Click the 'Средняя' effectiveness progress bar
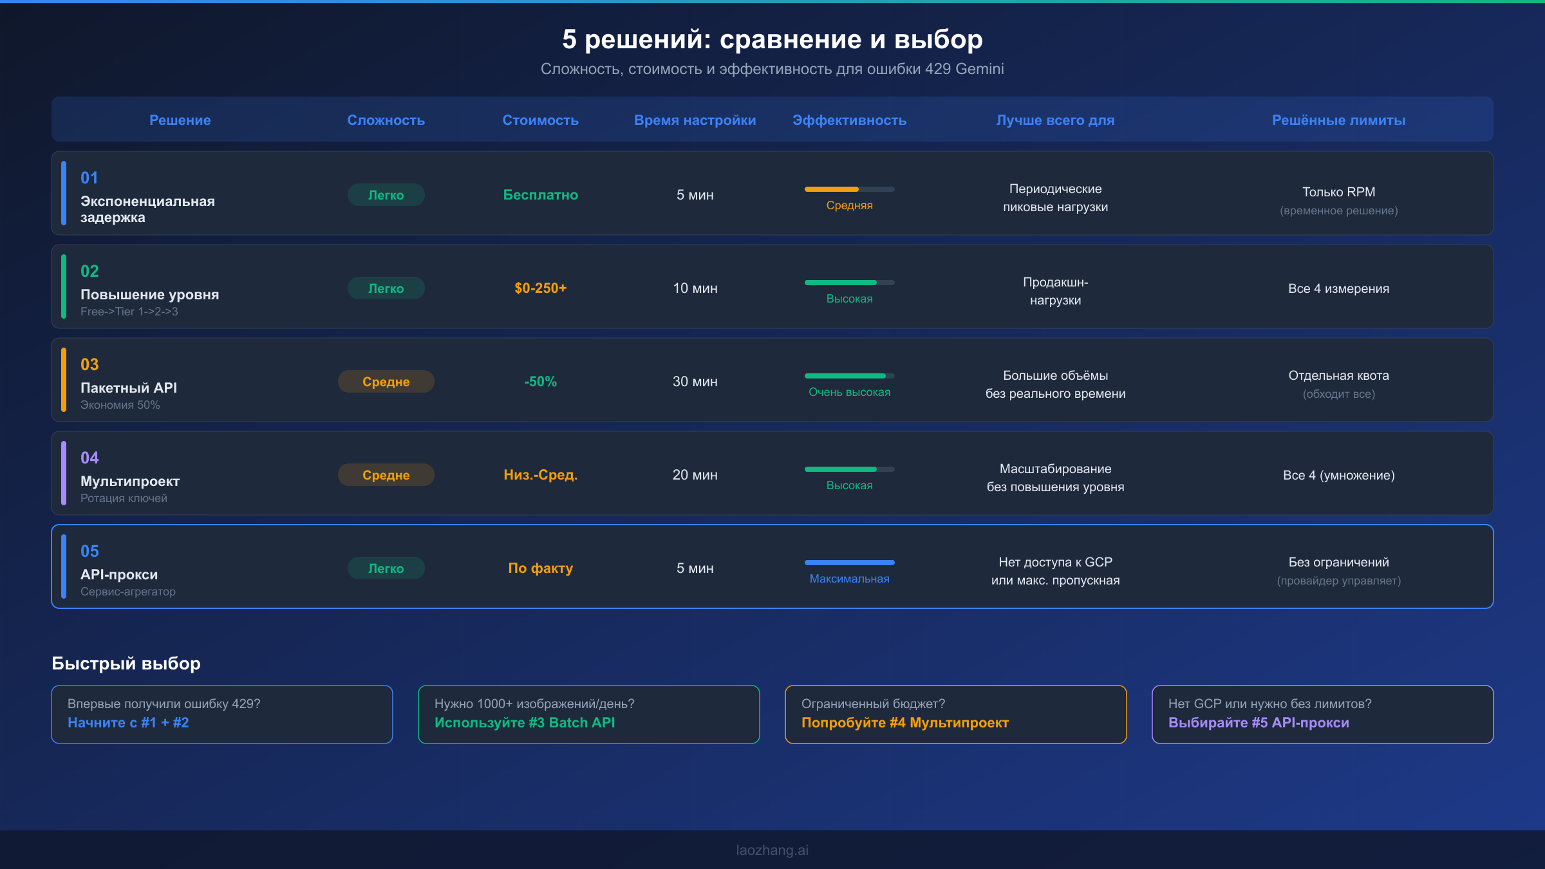 (x=849, y=189)
